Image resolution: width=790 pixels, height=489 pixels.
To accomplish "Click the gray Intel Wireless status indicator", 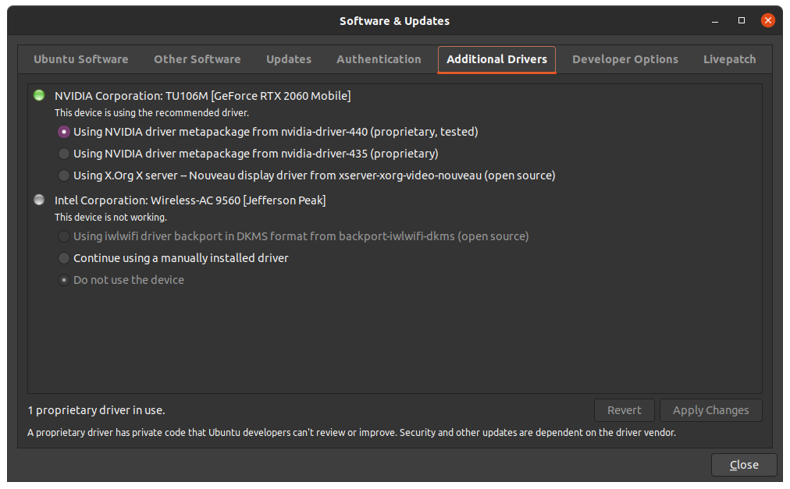I will [39, 200].
